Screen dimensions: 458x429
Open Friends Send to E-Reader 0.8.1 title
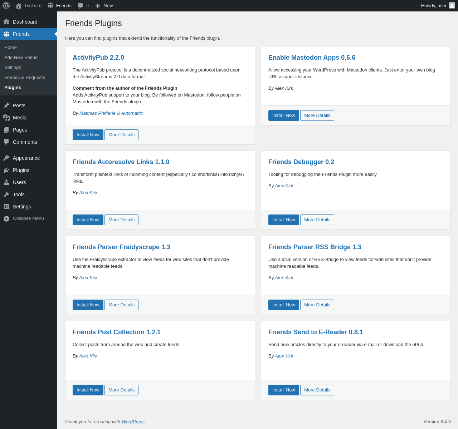pyautogui.click(x=316, y=332)
